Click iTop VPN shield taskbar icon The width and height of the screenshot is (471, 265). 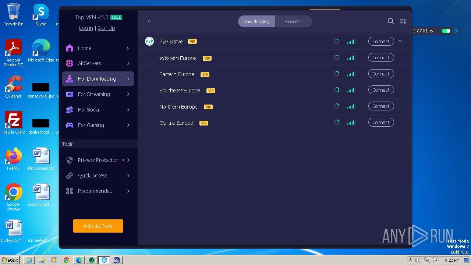(104, 260)
